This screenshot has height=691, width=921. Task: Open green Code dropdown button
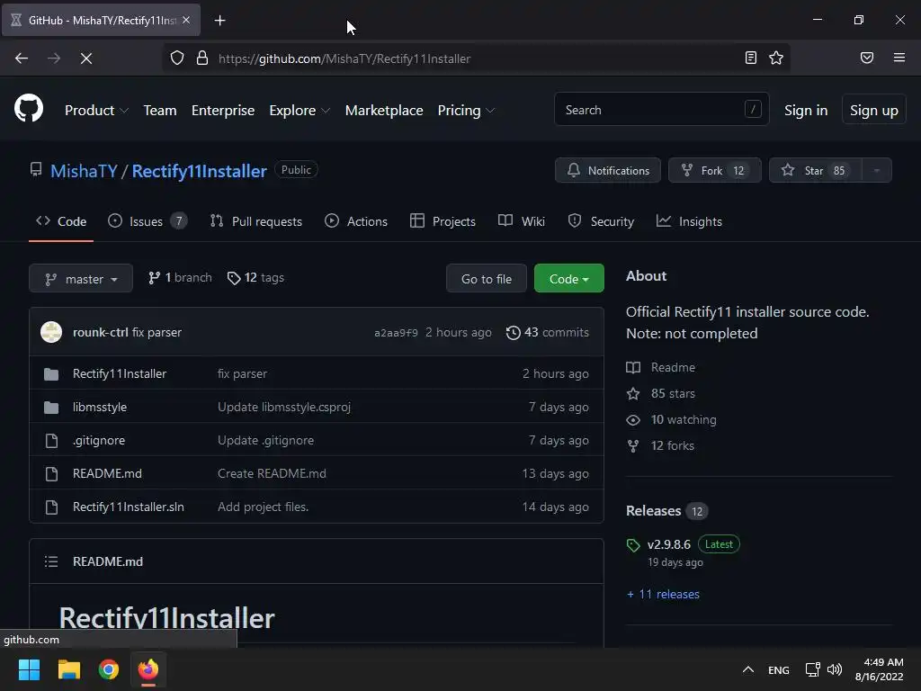point(568,279)
